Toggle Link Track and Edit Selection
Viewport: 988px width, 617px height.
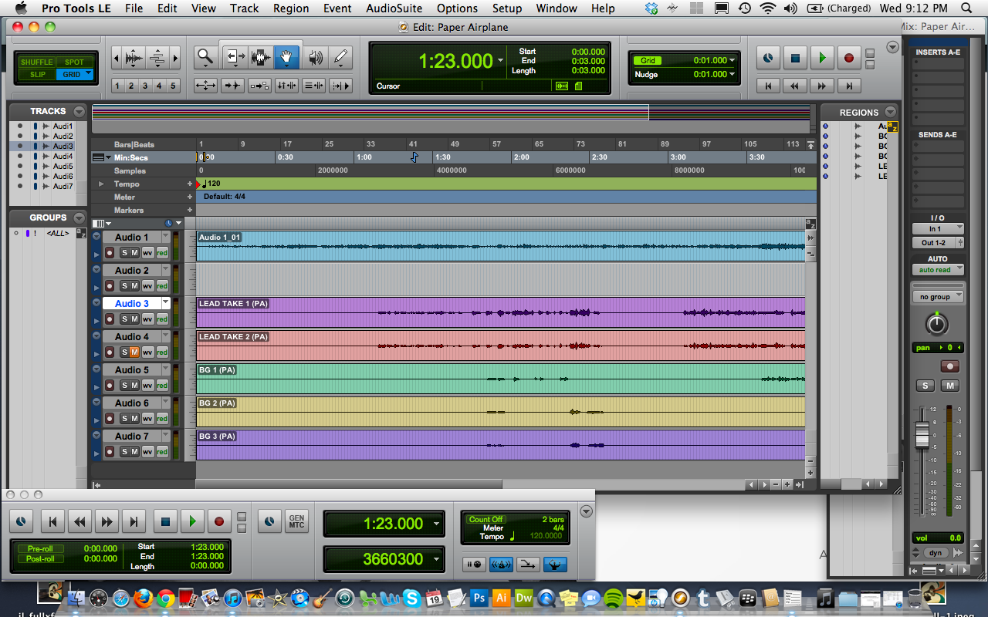coord(313,86)
